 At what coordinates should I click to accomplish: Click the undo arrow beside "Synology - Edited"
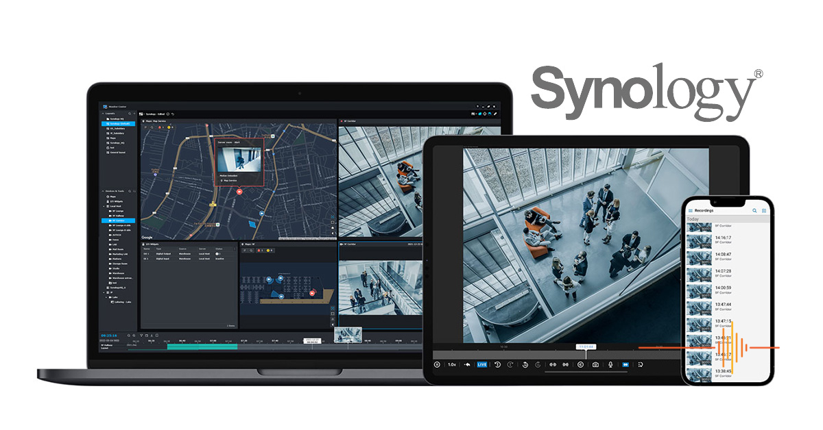172,114
